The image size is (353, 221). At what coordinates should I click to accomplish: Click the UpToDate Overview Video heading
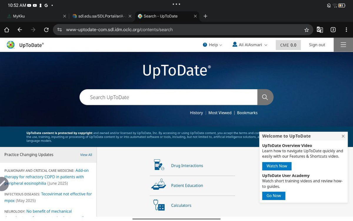tap(287, 146)
